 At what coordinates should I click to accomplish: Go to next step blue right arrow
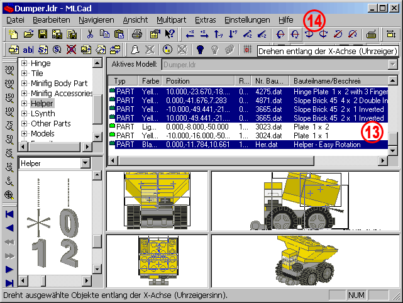(9, 270)
